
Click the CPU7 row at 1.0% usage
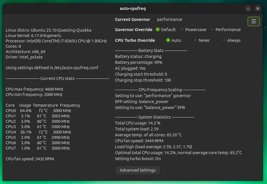click(38, 148)
